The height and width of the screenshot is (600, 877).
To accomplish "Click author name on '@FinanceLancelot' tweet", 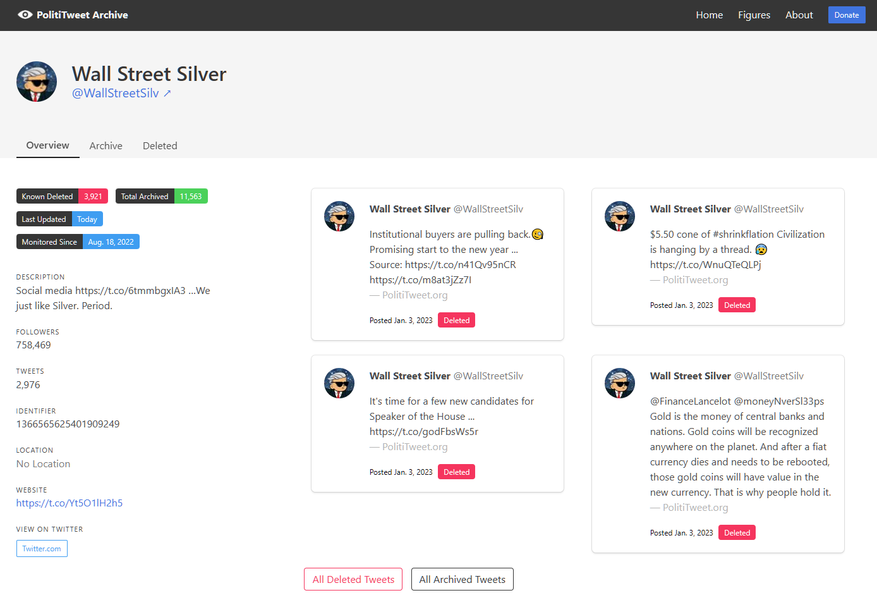I will [691, 376].
